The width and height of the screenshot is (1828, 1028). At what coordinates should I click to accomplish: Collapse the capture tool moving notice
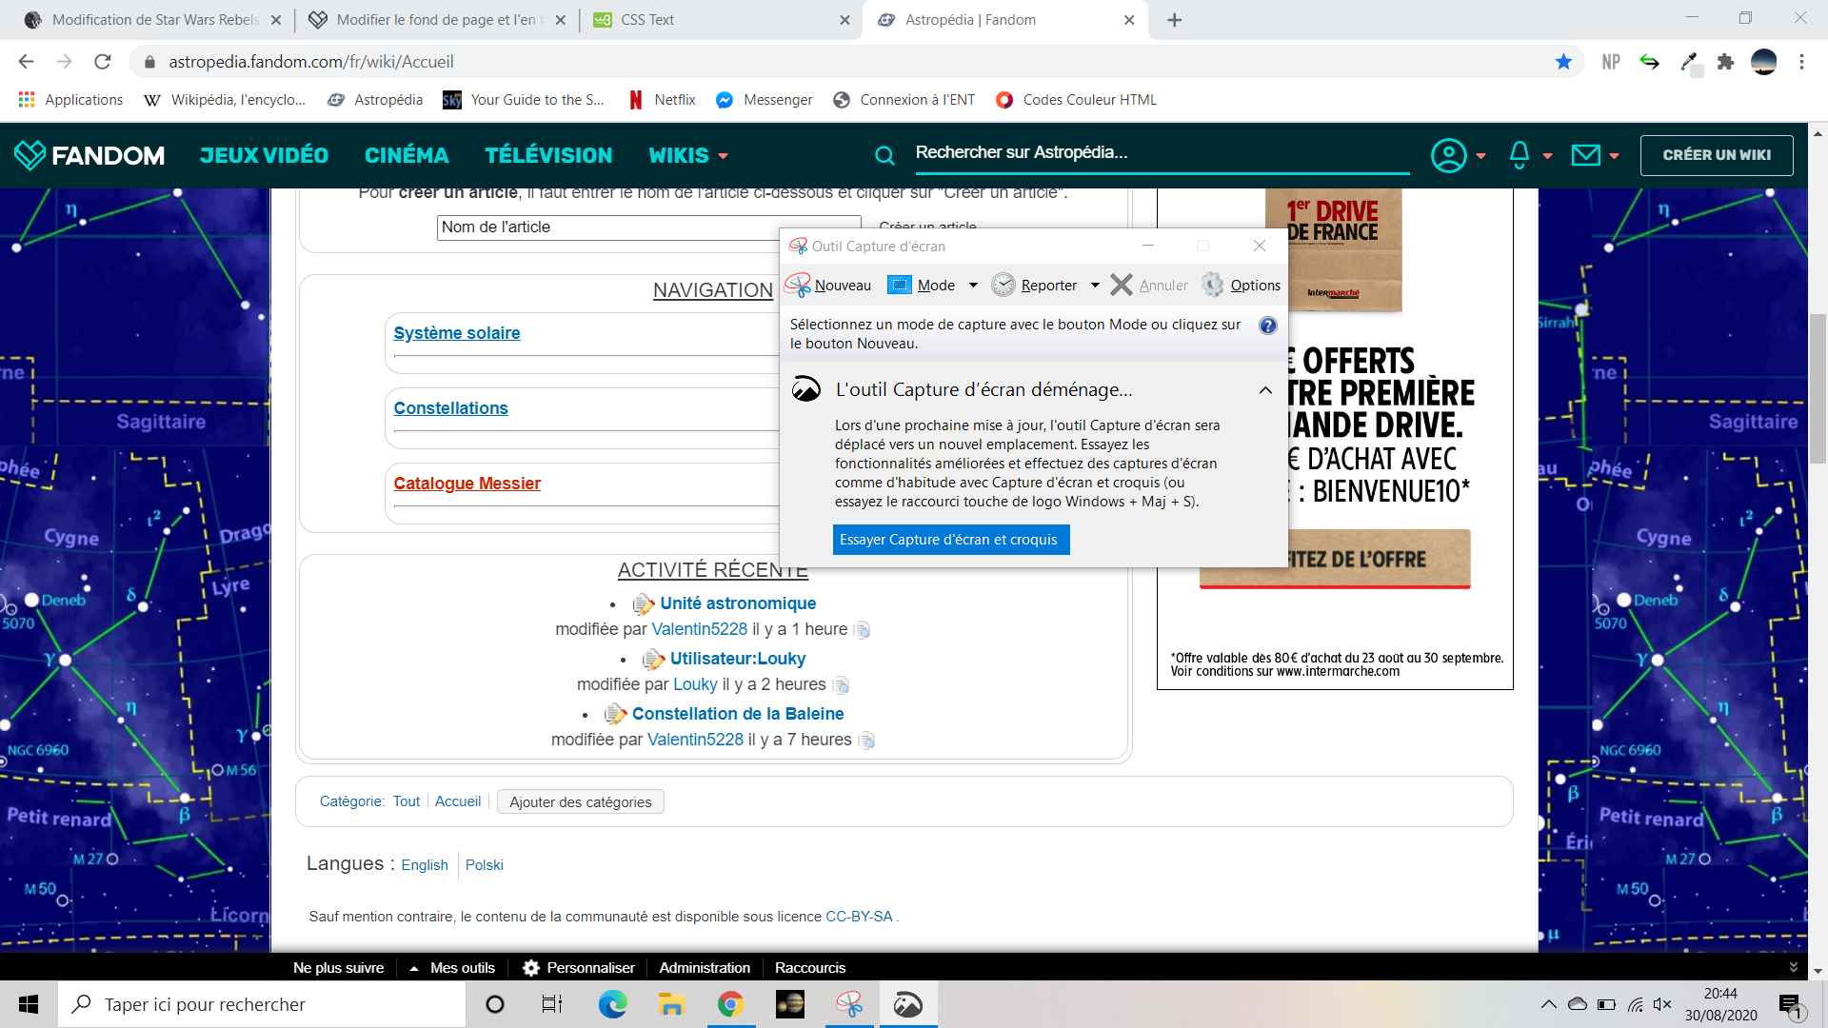[x=1265, y=390]
